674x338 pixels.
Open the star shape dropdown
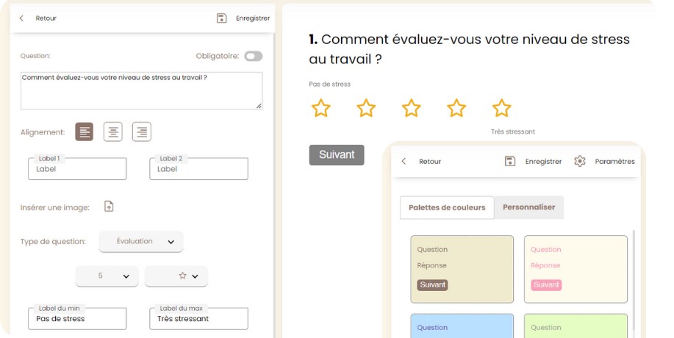pyautogui.click(x=176, y=276)
